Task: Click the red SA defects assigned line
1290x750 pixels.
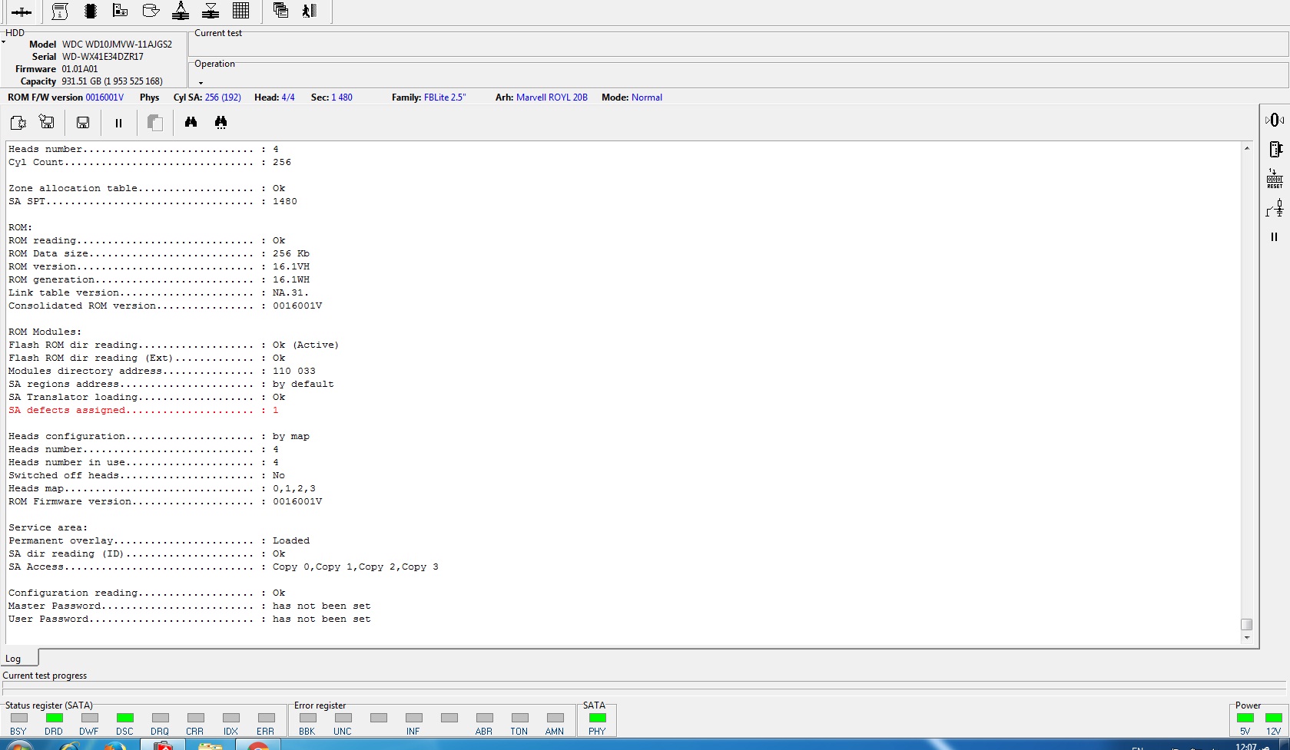Action: click(x=144, y=411)
